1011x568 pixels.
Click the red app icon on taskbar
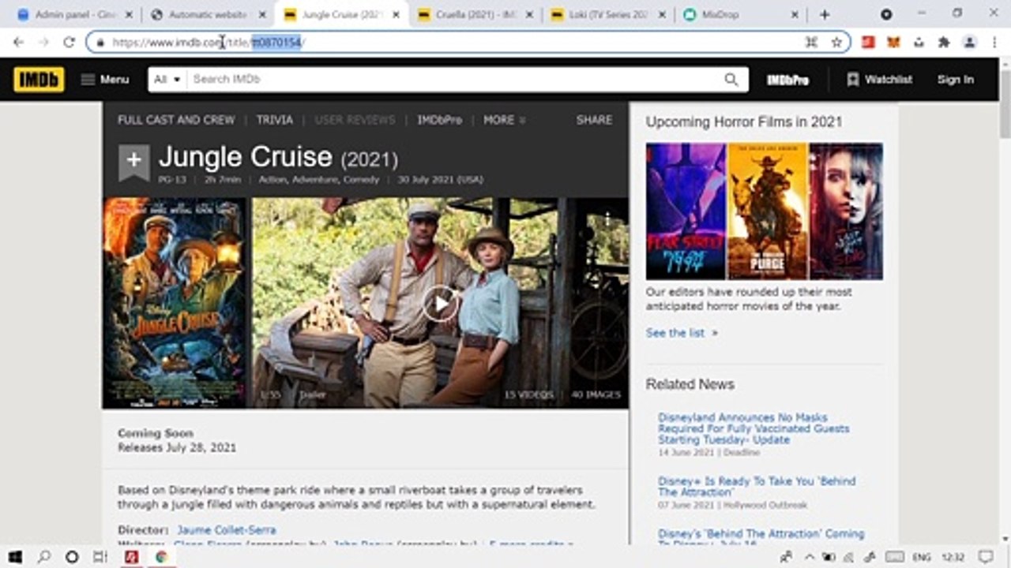point(131,557)
